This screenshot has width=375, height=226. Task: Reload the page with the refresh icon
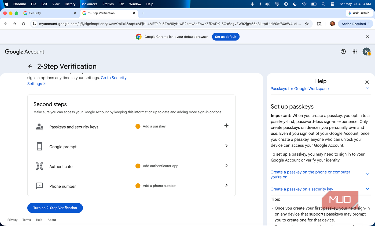24,24
